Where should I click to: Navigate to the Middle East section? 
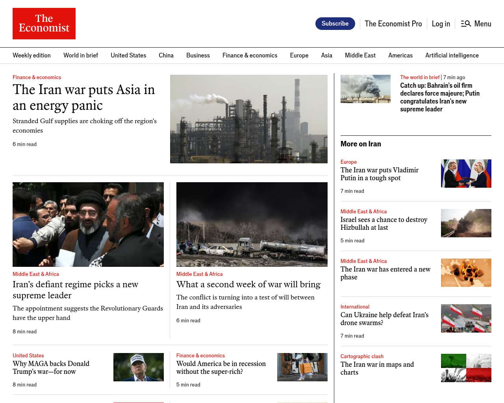point(360,55)
